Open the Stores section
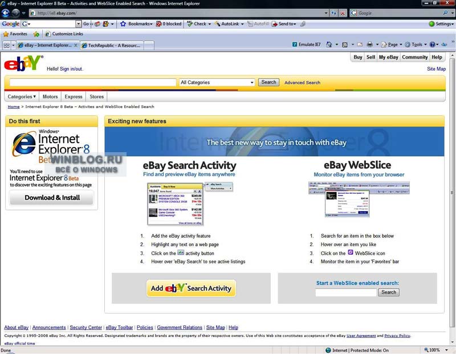Image resolution: width=456 pixels, height=354 pixels. (x=96, y=96)
